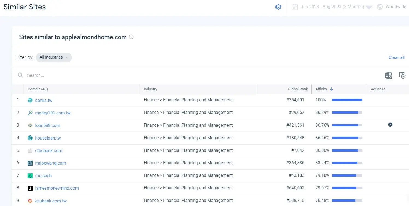
Task: Open the banks.tw domain link
Action: click(x=44, y=100)
